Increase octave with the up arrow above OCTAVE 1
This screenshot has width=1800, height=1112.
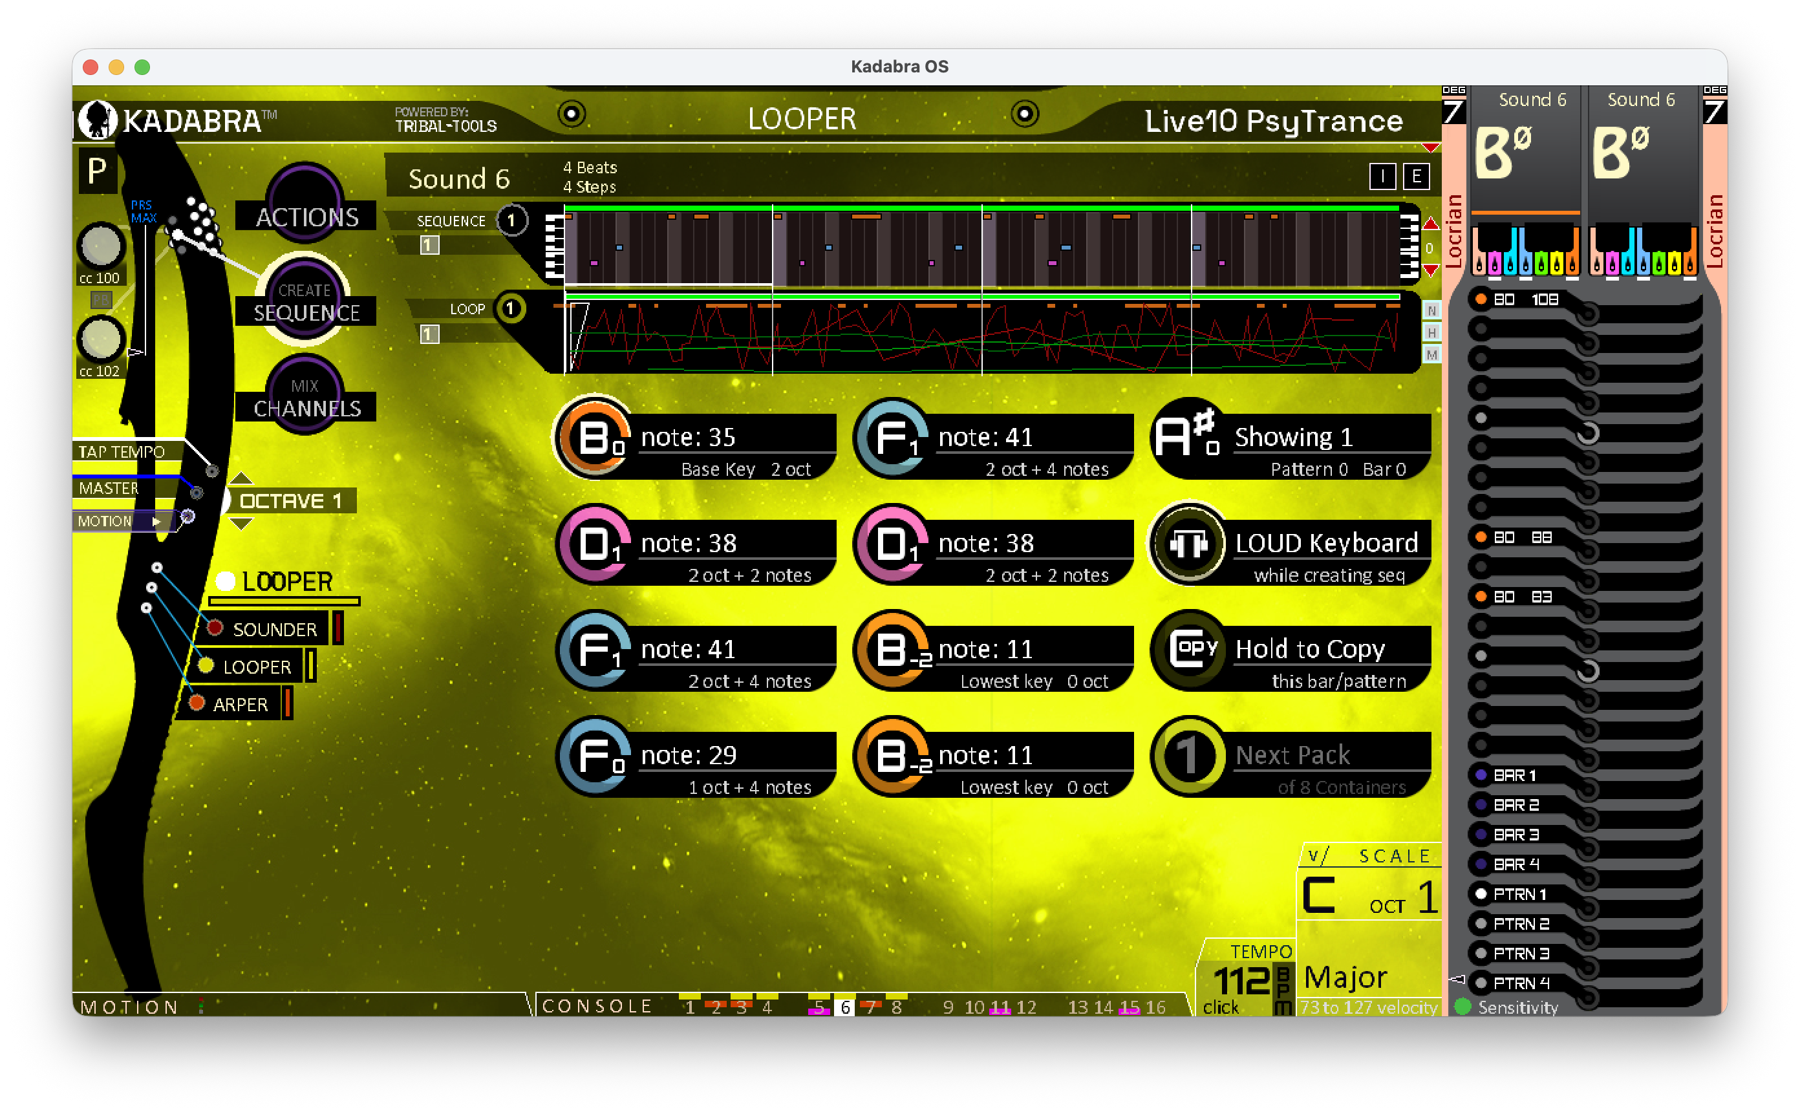241,478
